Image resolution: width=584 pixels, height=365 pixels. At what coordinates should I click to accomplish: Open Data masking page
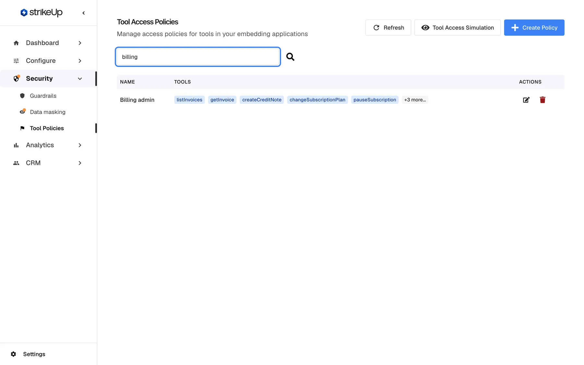tap(48, 112)
